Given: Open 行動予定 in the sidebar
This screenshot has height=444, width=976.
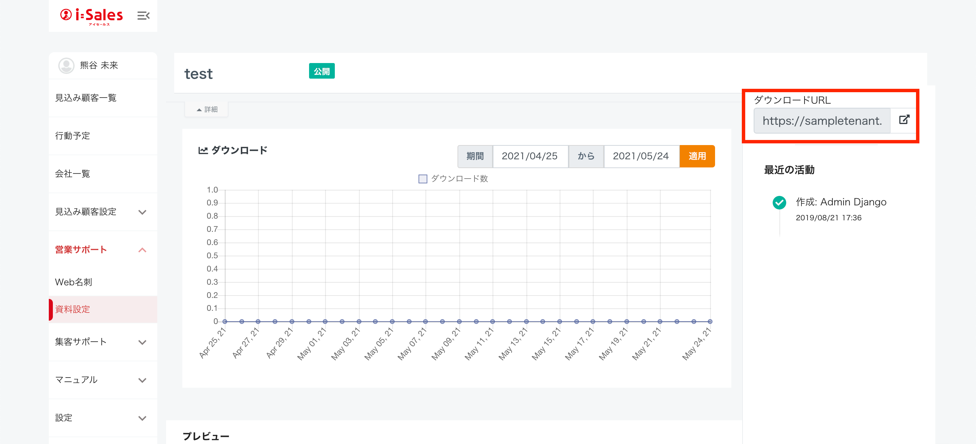Looking at the screenshot, I should (73, 136).
